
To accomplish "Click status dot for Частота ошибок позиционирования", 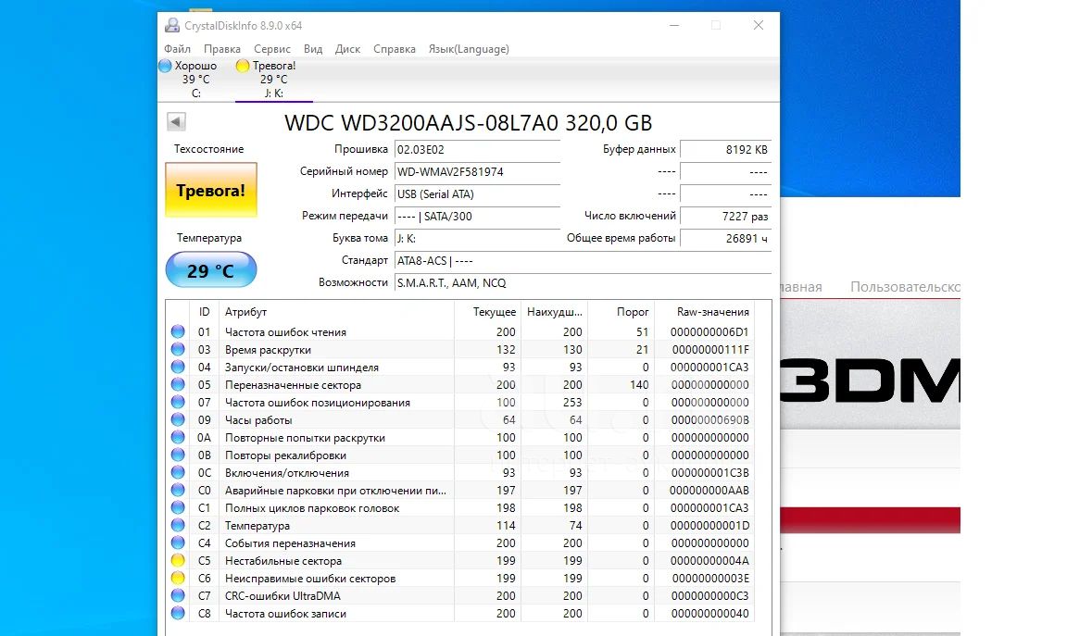I will click(178, 403).
